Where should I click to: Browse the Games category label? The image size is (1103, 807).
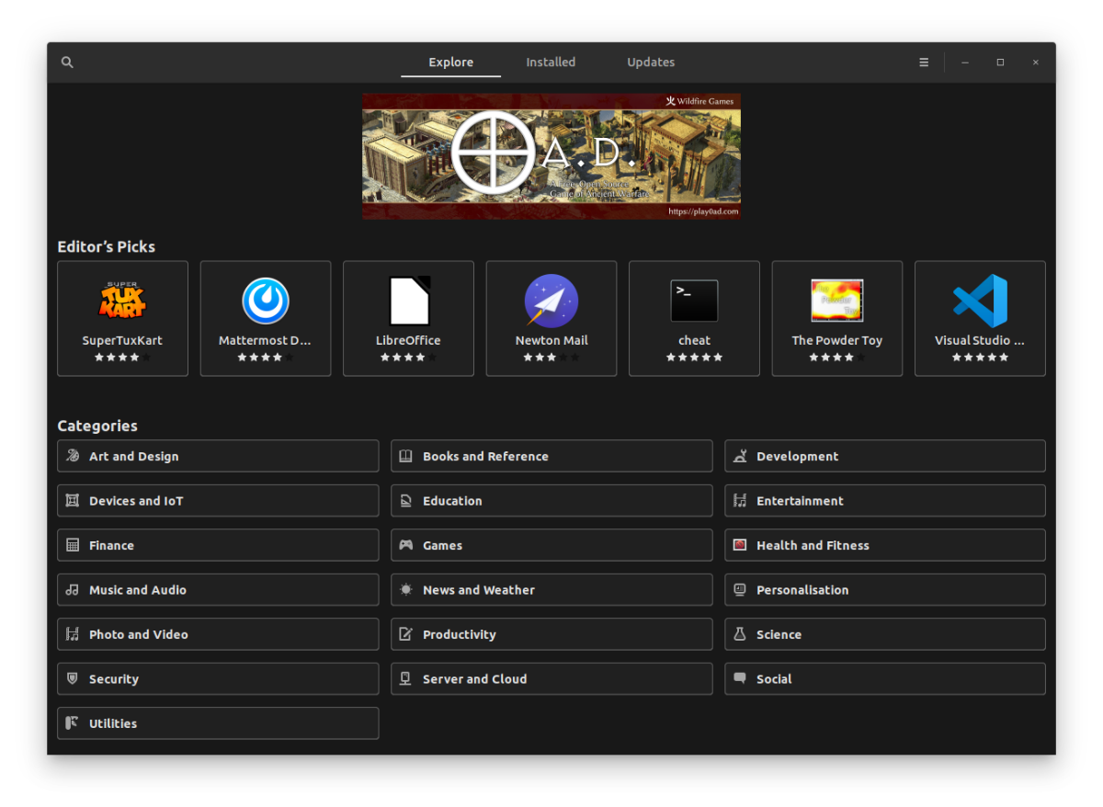(442, 545)
